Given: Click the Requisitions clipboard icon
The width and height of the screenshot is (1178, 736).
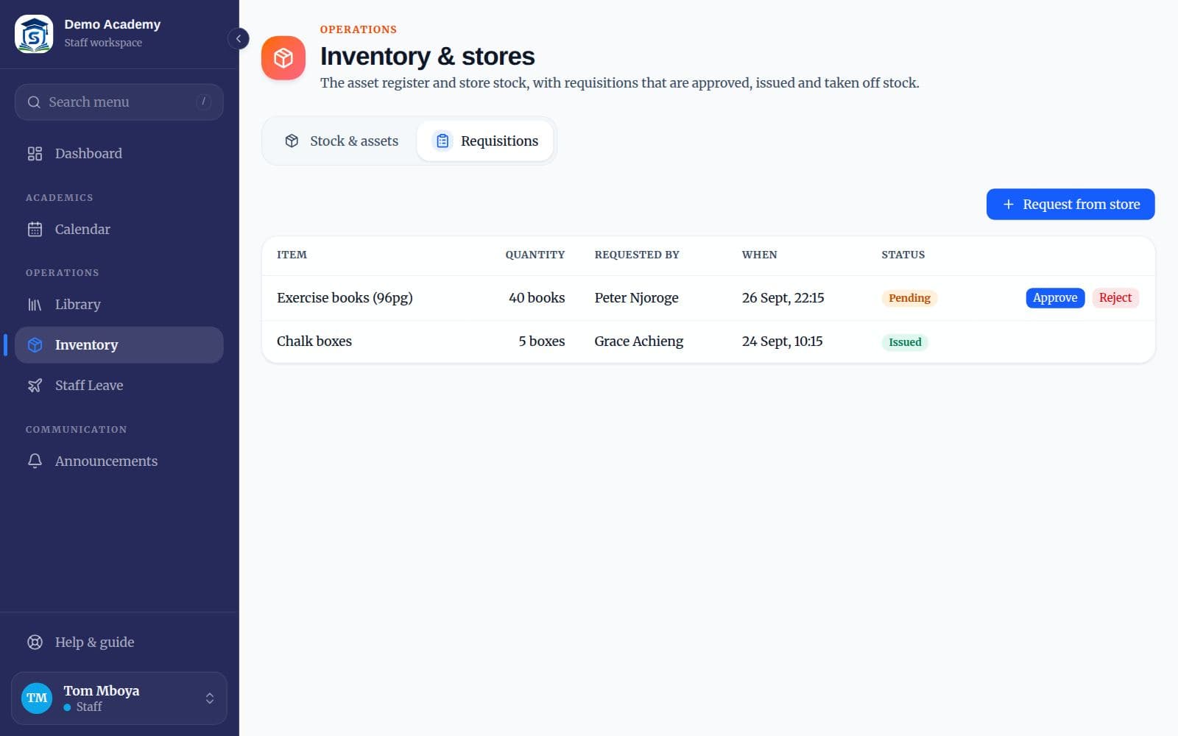Looking at the screenshot, I should (x=442, y=141).
